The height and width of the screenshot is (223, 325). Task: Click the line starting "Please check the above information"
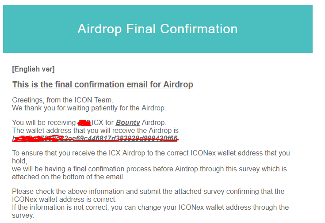[x=148, y=192]
